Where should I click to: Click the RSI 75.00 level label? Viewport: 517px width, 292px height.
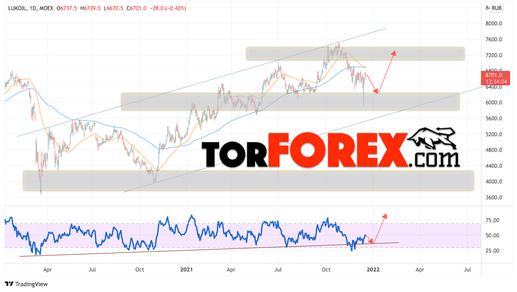click(492, 220)
